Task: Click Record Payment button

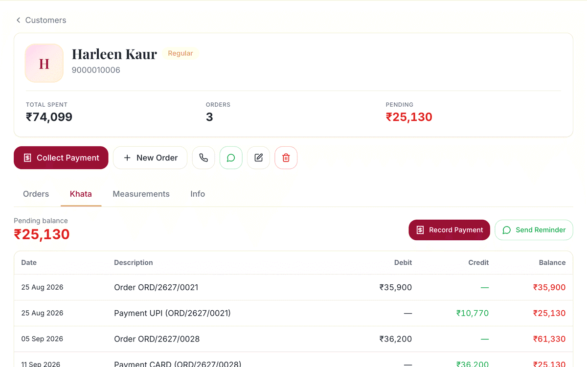Action: coord(449,230)
